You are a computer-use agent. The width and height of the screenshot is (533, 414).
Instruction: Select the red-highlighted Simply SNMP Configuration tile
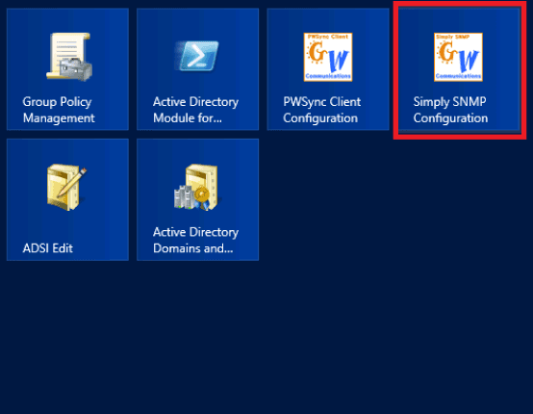coord(459,69)
